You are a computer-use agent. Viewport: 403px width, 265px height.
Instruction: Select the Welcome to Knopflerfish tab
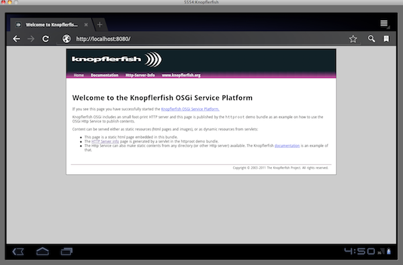coord(52,25)
